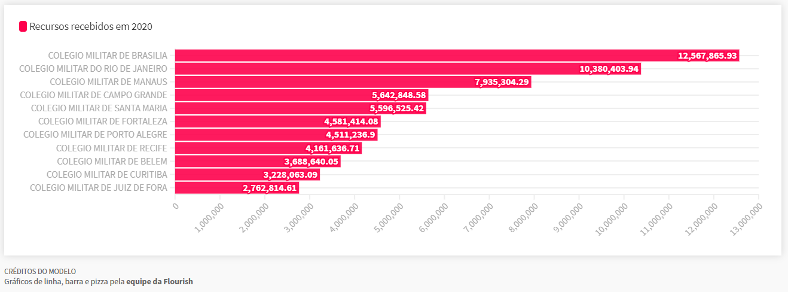Click the red legend swatch for 2020 resources
This screenshot has width=788, height=292.
tap(23, 26)
